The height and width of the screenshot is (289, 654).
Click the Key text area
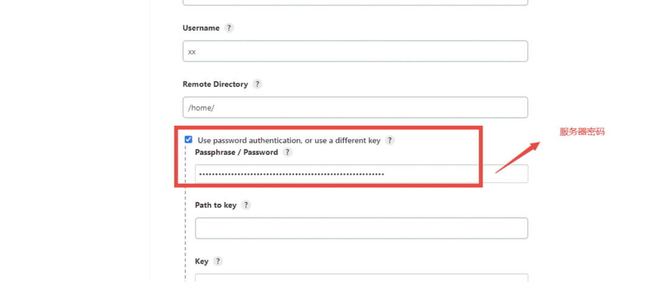361,279
